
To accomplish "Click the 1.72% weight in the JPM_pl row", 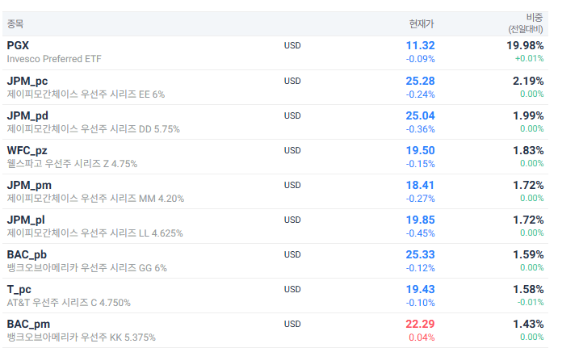I will point(528,220).
